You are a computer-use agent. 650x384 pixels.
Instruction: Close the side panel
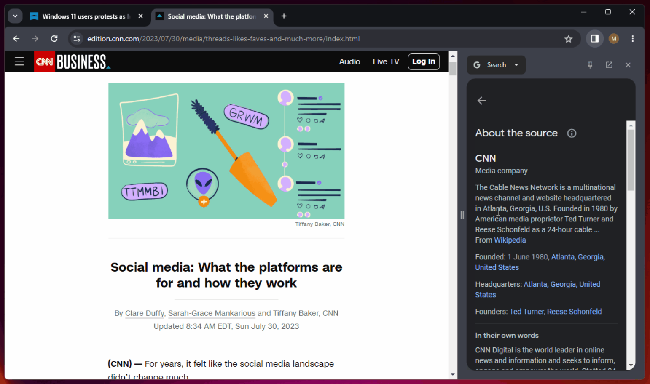pyautogui.click(x=628, y=65)
